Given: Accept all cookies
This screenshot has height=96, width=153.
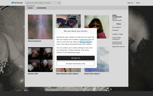Looking at the screenshot, I should click(75, 58).
